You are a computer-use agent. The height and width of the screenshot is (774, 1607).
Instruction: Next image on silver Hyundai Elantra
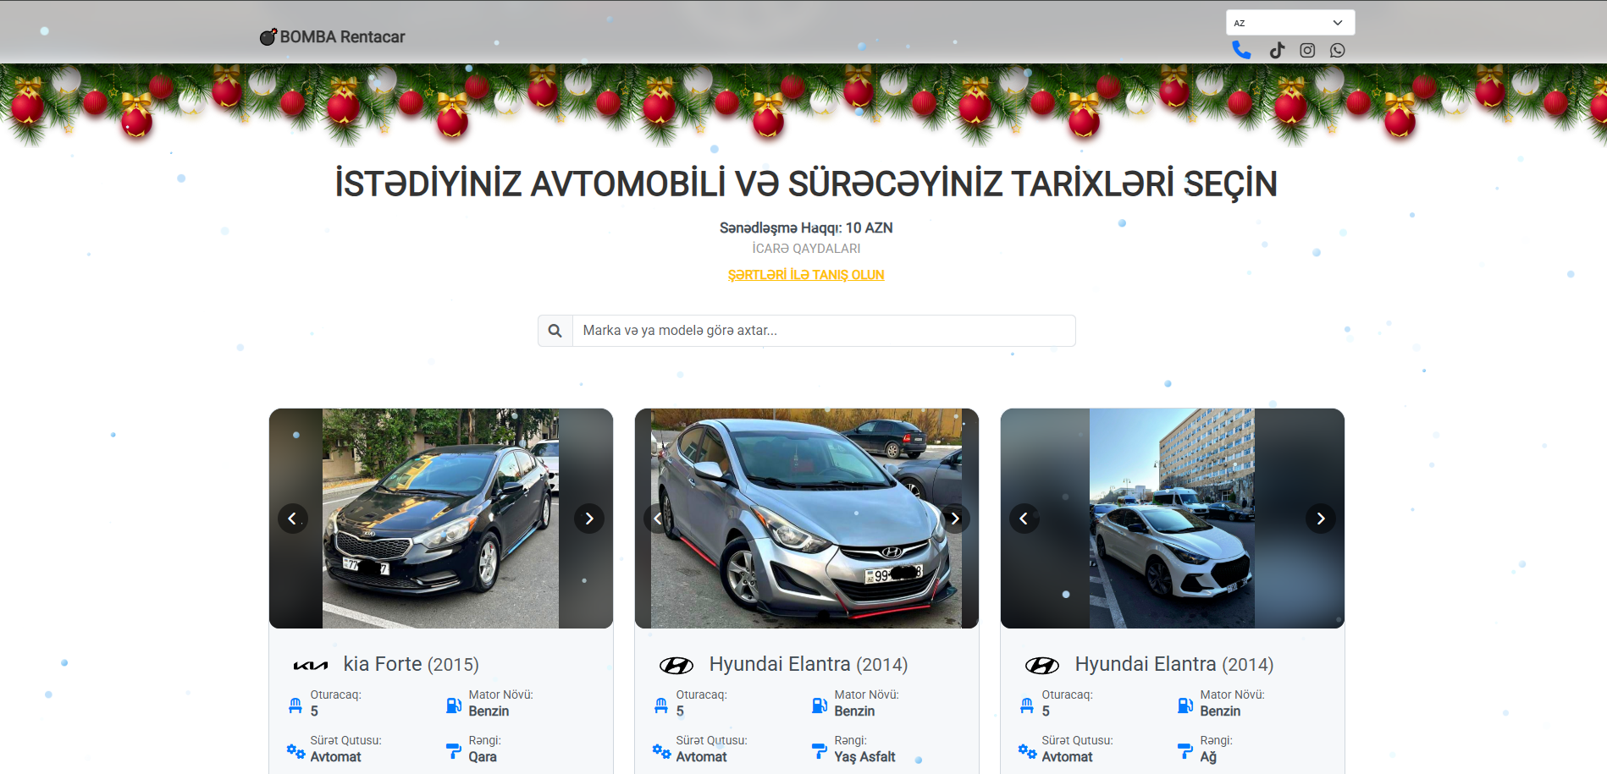[955, 519]
